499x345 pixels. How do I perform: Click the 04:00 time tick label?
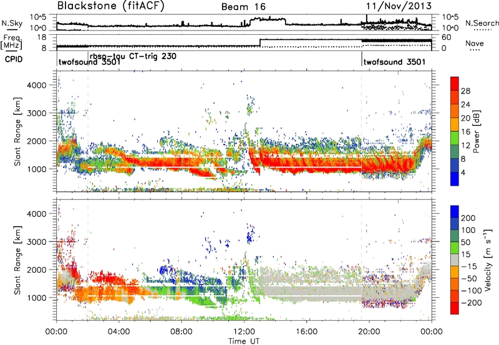pyautogui.click(x=119, y=332)
